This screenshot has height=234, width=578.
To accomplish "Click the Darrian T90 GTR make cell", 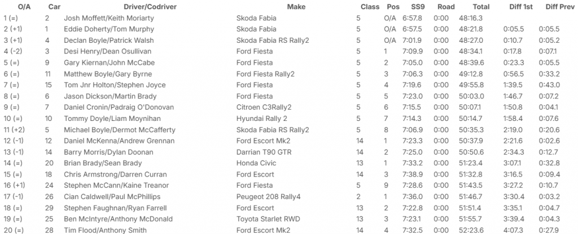I will coord(264,152).
